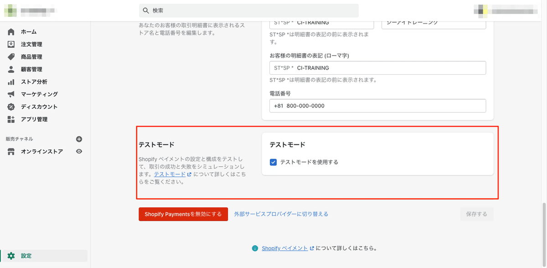View online store with the eye icon
The image size is (547, 268).
[79, 152]
